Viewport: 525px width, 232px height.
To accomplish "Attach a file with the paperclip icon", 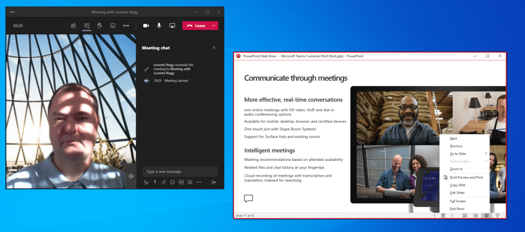I will tap(163, 182).
